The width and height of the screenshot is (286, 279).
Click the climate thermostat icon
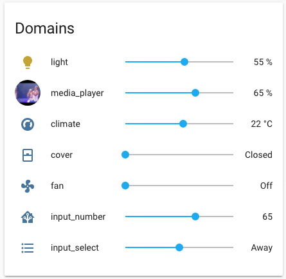click(x=28, y=124)
